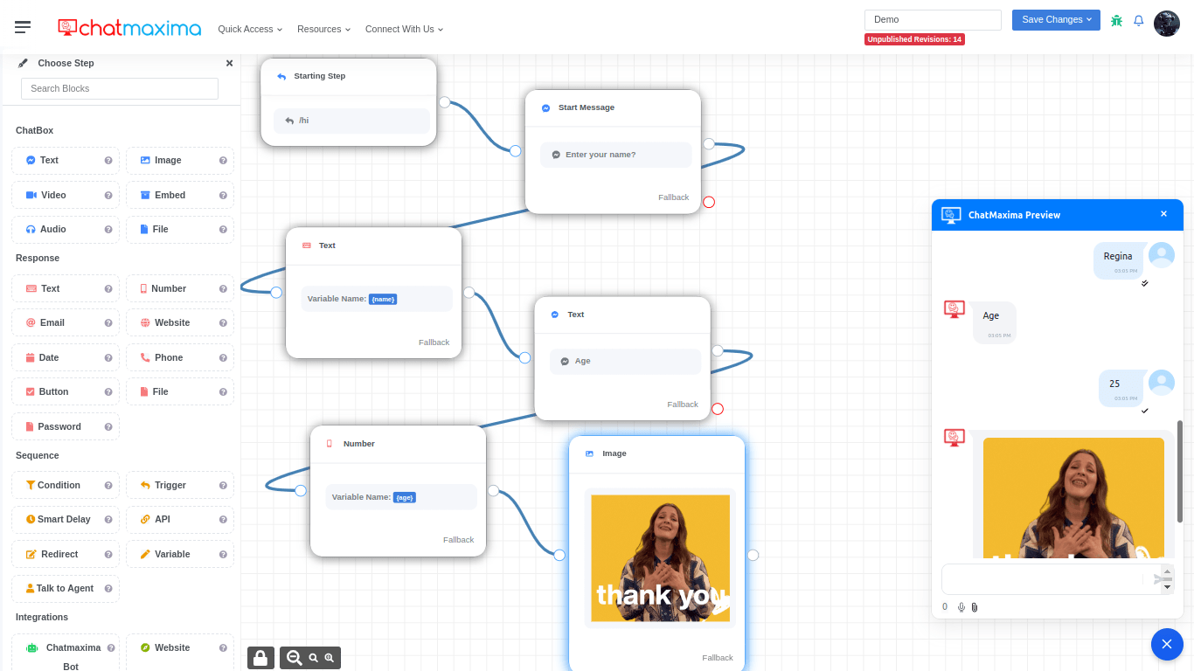Open the Connect With Us menu
Image resolution: width=1194 pixels, height=671 pixels.
point(404,29)
